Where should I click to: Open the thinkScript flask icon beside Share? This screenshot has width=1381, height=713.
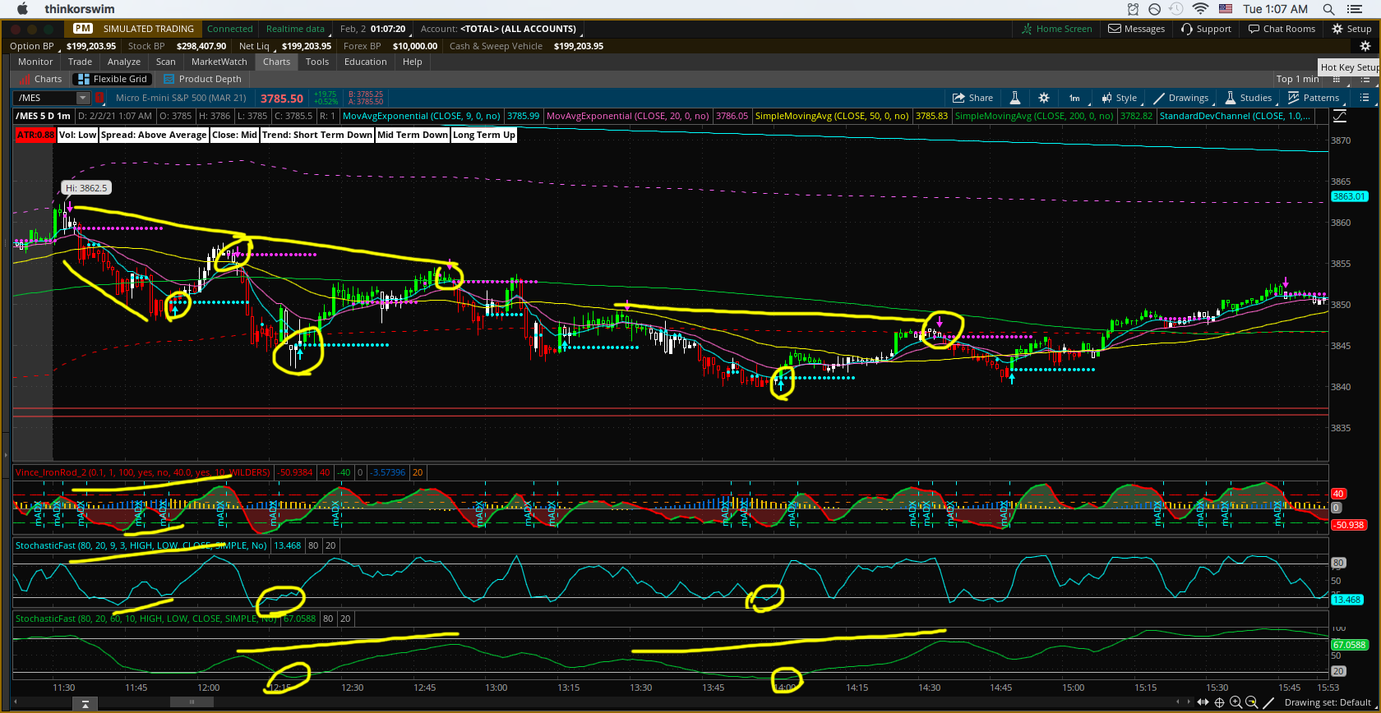pyautogui.click(x=1015, y=98)
